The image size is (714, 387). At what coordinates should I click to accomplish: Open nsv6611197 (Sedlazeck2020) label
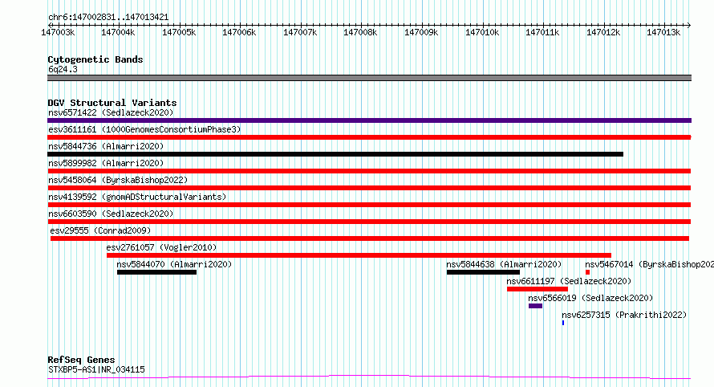[570, 281]
